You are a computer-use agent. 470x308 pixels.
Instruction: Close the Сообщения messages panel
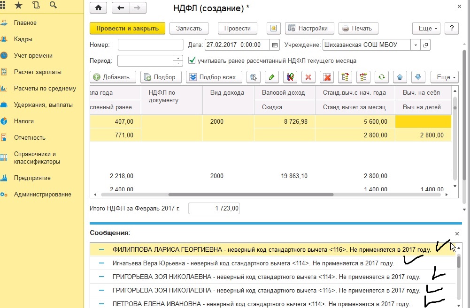457,233
